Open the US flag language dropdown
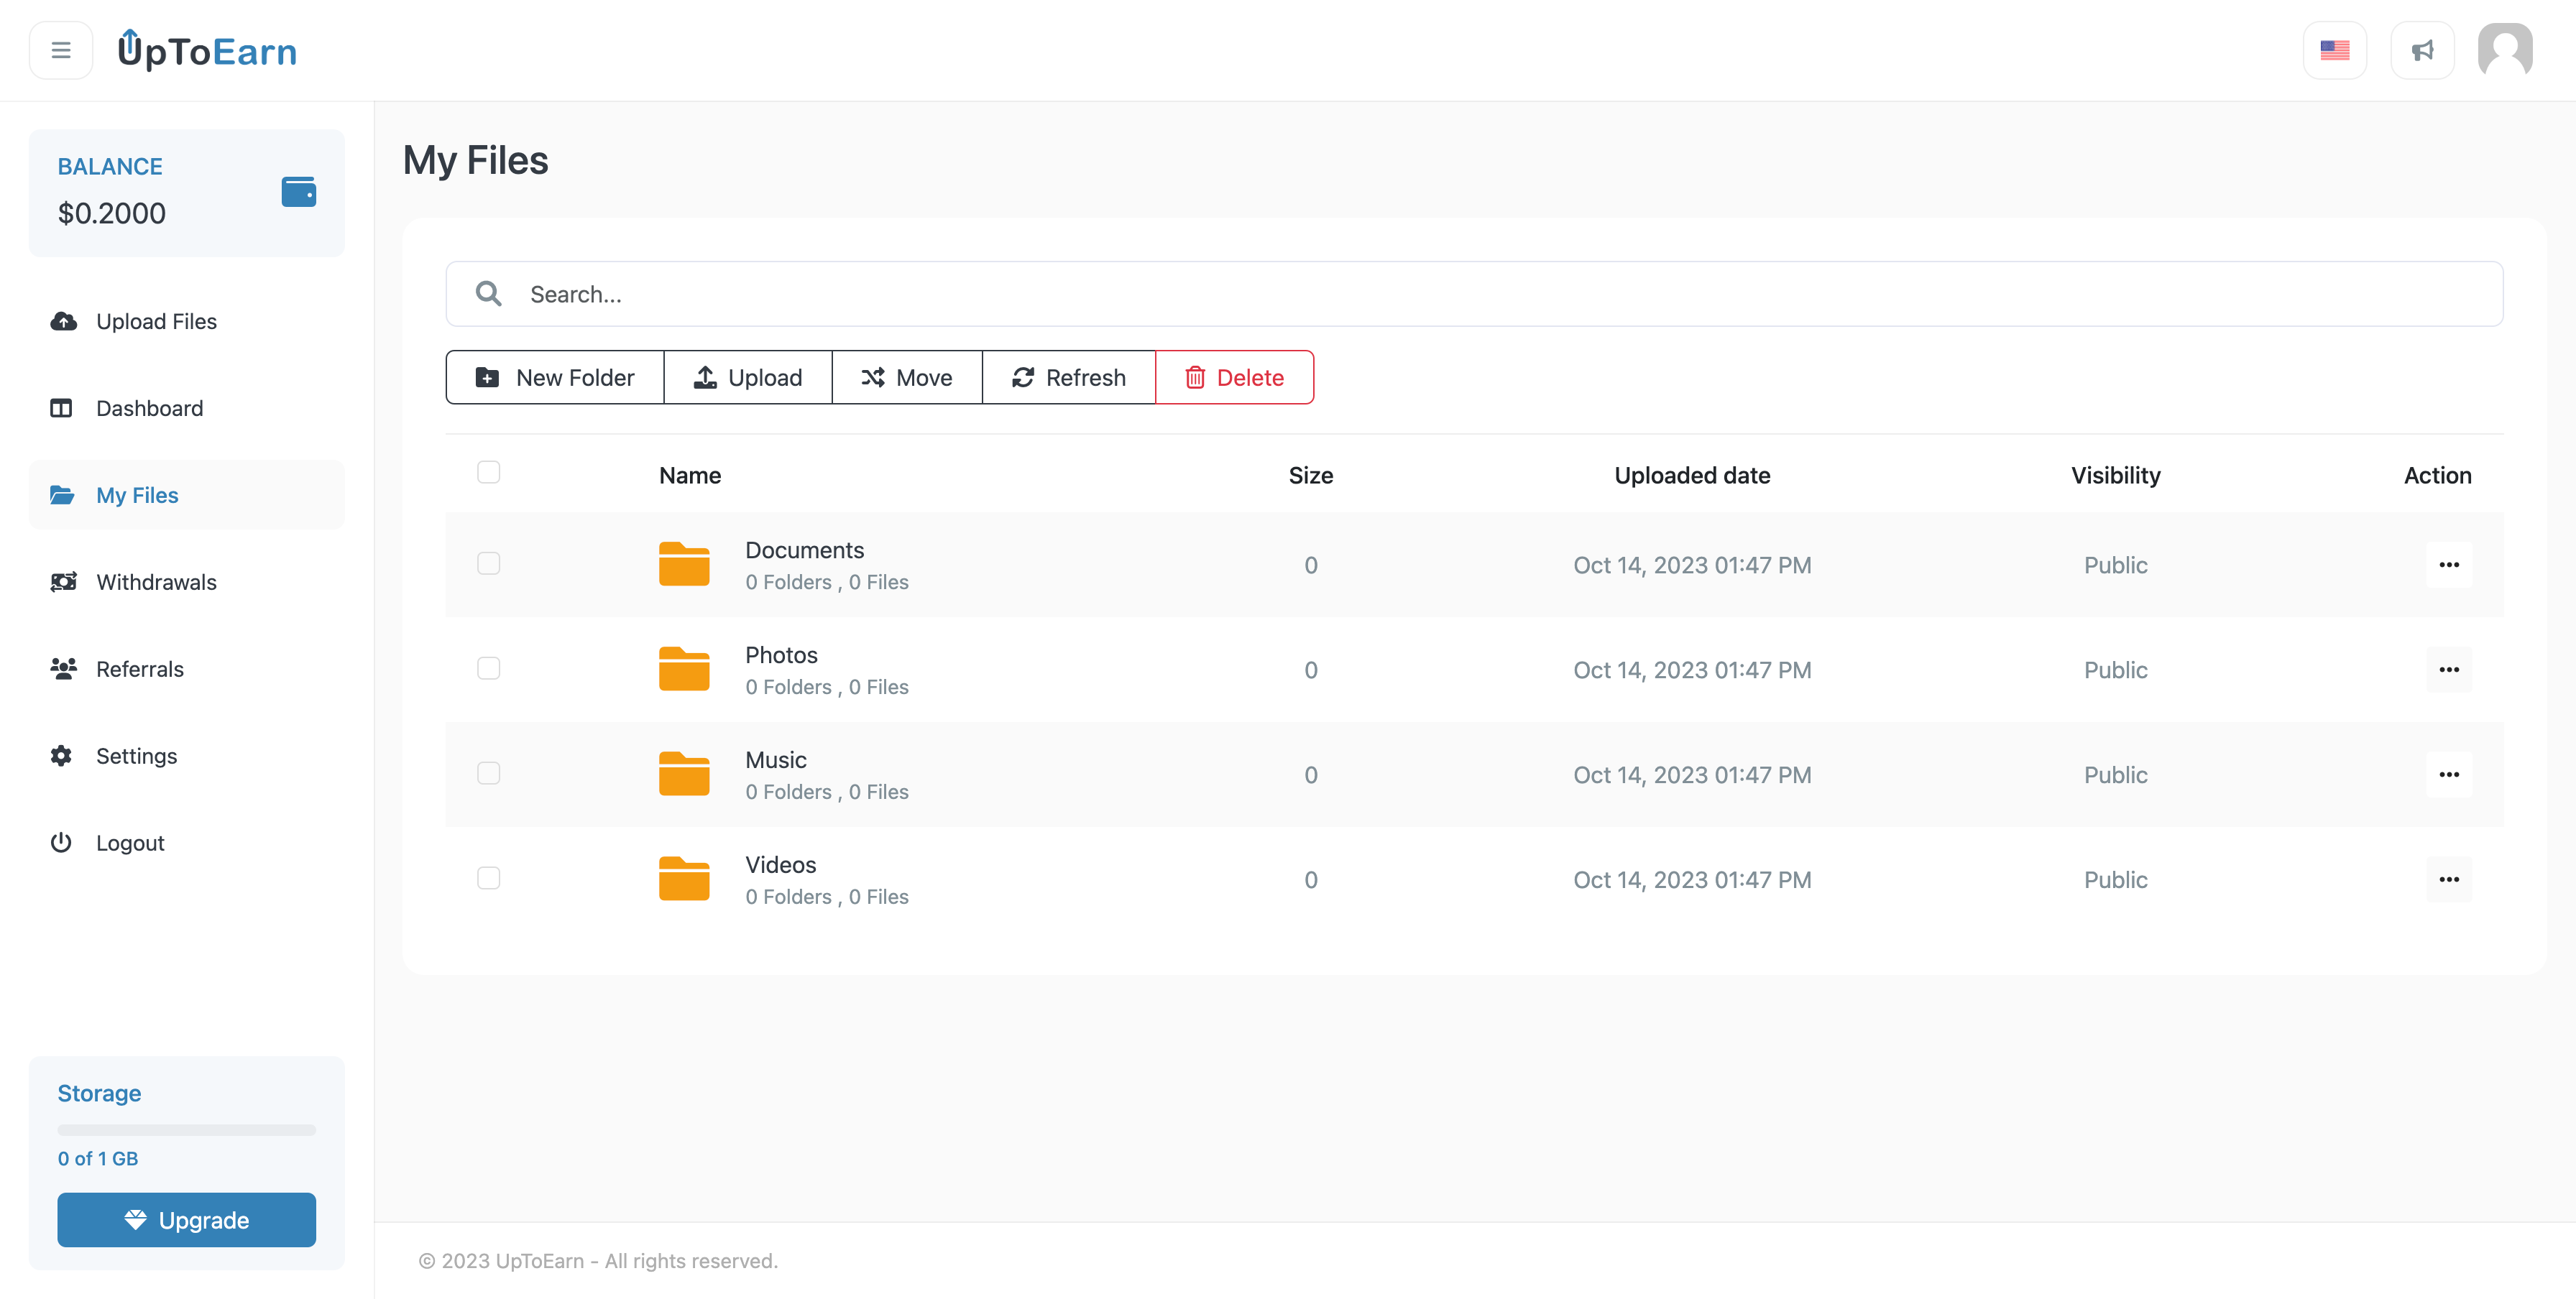2576x1299 pixels. pos(2334,50)
